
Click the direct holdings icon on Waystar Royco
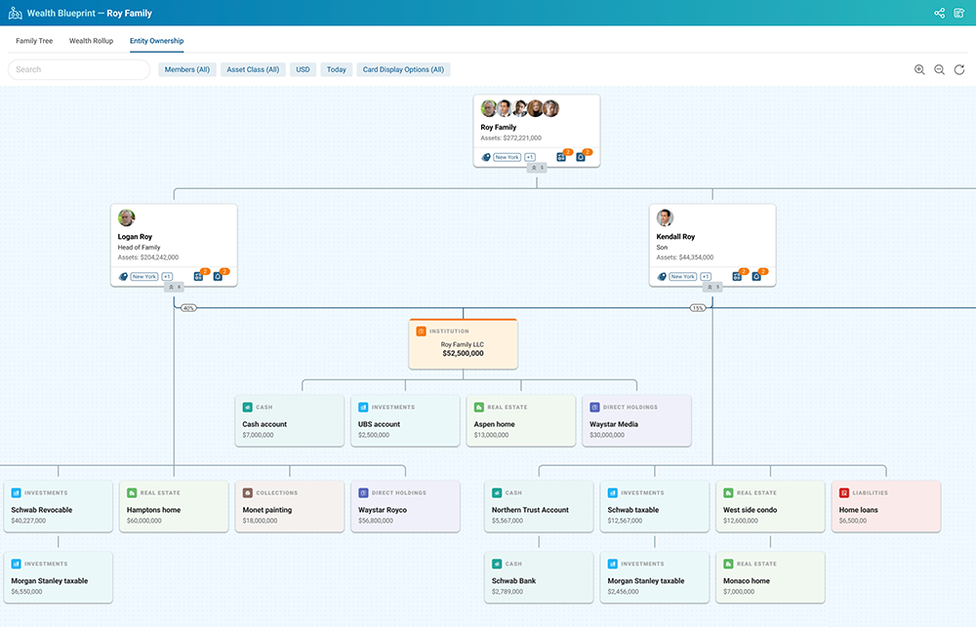point(363,492)
